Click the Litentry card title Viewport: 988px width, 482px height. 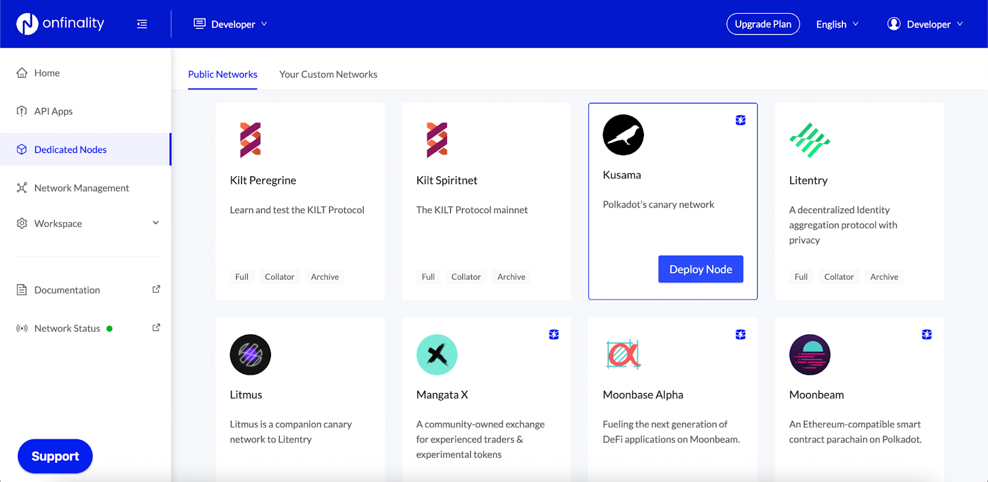(x=808, y=180)
